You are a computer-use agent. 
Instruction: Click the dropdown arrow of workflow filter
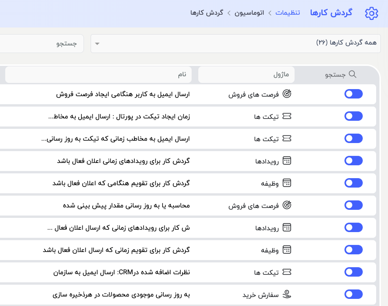pyautogui.click(x=97, y=44)
